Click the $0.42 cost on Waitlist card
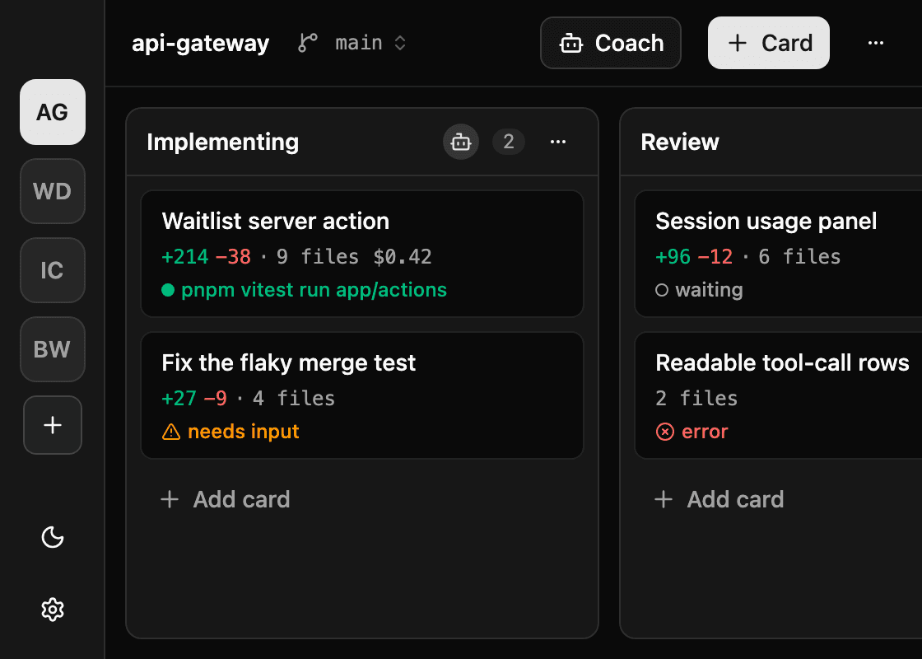The width and height of the screenshot is (922, 659). pos(403,256)
